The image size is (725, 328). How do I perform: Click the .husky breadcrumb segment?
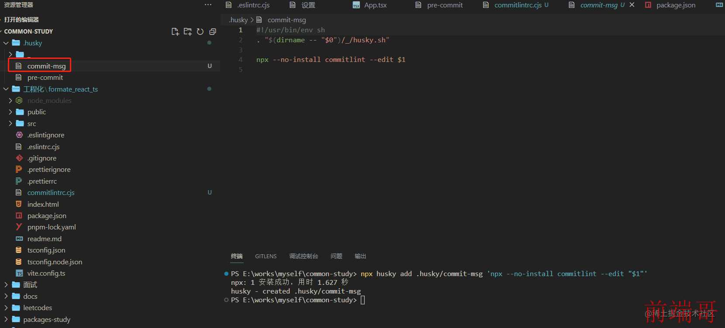(x=238, y=20)
